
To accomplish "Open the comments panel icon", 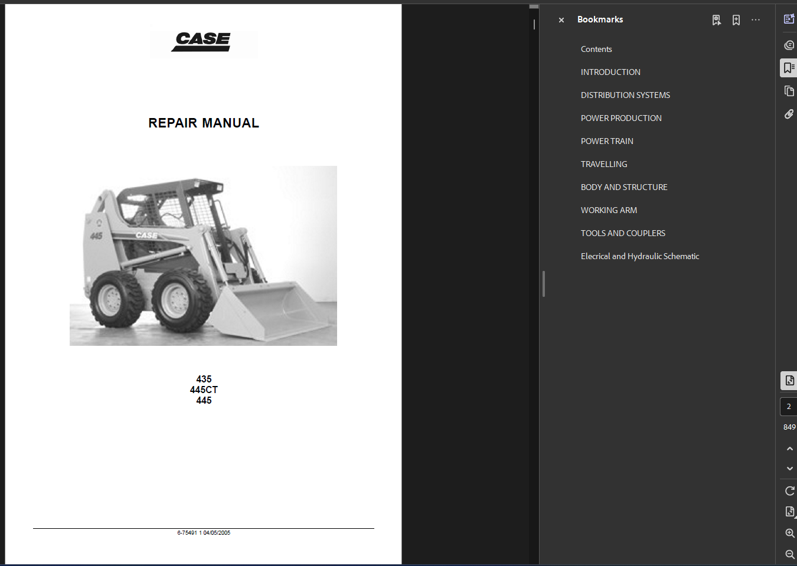I will coord(789,45).
